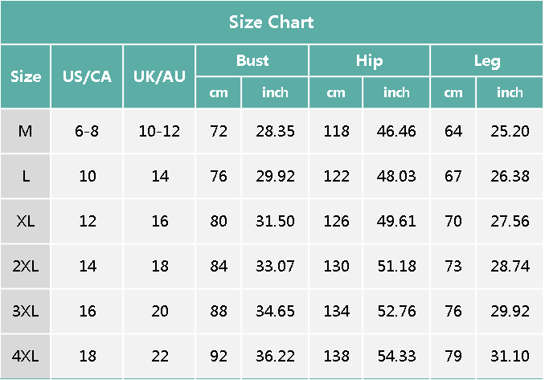The image size is (545, 380).
Task: Click the 130 hip cm value
Action: coord(336,266)
